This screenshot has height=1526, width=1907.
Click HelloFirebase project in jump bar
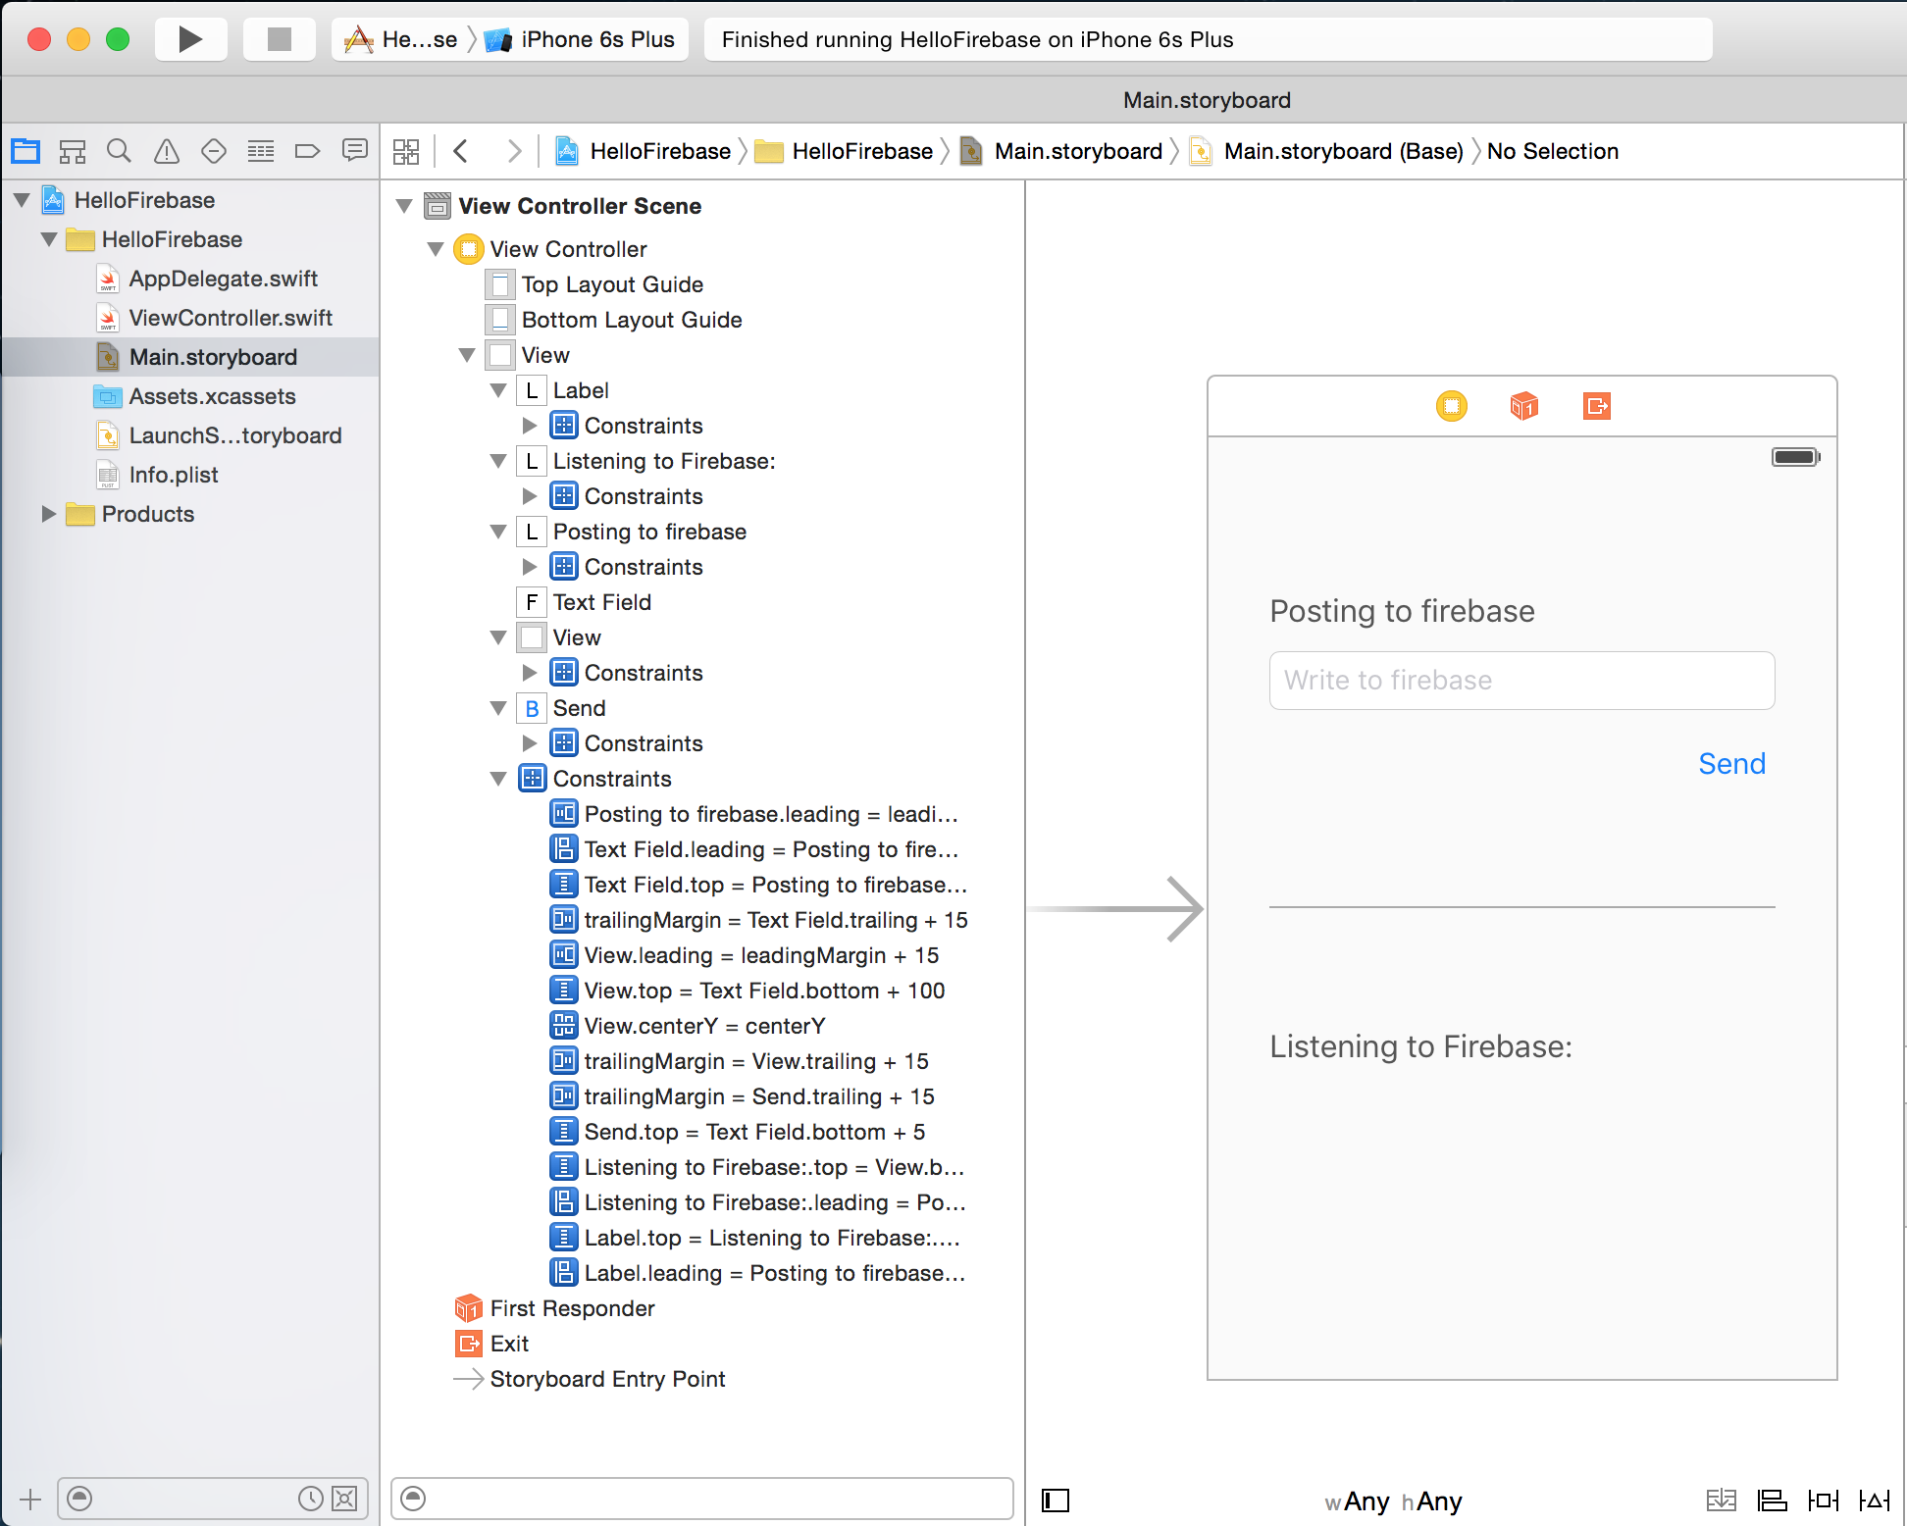point(660,151)
